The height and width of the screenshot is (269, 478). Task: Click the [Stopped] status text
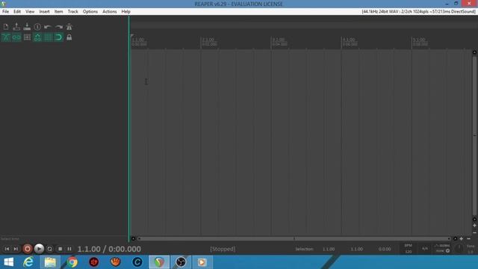point(223,249)
